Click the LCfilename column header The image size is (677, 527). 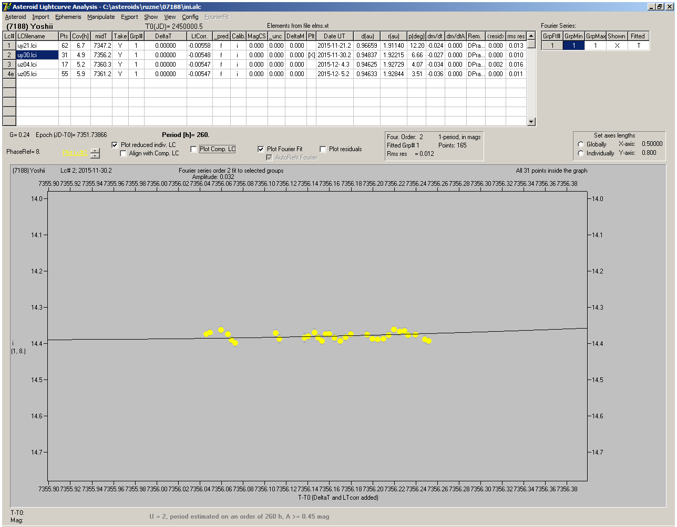(37, 36)
